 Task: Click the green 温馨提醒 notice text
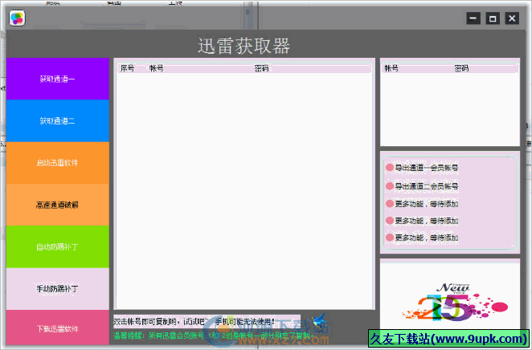[215, 336]
